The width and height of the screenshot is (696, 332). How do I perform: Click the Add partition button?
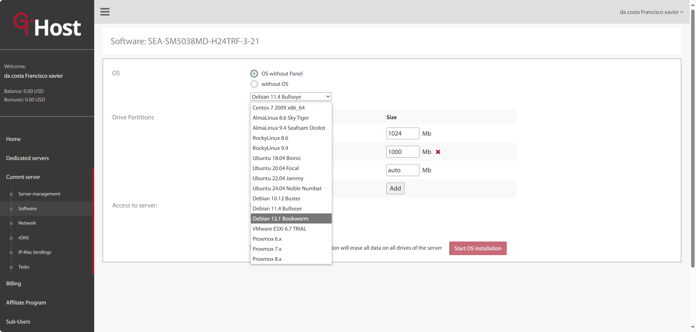[395, 188]
